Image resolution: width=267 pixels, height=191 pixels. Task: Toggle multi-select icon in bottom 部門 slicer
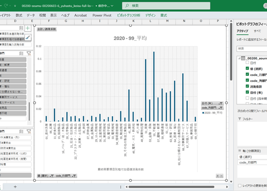pyautogui.click(x=21, y=131)
